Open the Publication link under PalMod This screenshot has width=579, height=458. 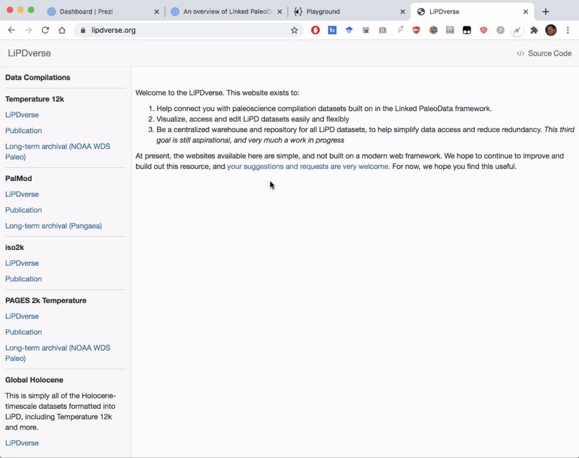point(24,210)
